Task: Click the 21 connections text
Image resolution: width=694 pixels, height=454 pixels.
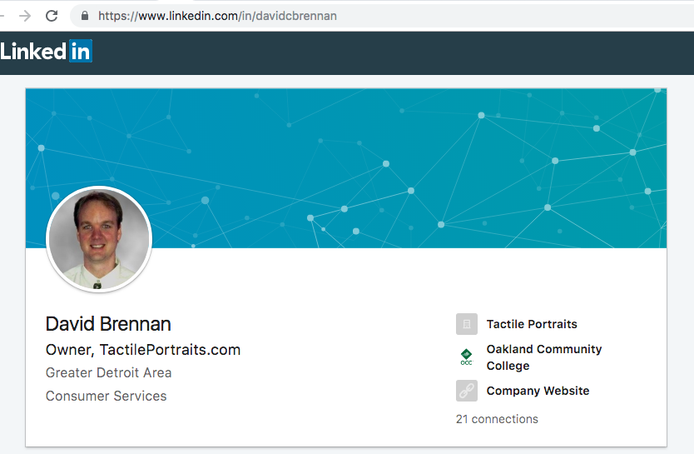Action: coord(497,419)
